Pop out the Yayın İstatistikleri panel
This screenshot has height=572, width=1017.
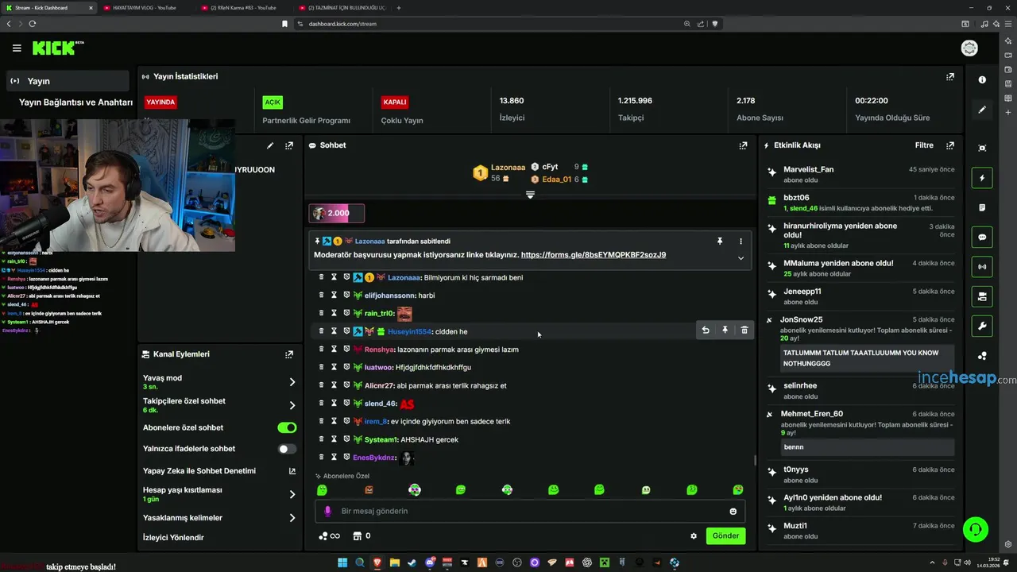click(x=950, y=77)
